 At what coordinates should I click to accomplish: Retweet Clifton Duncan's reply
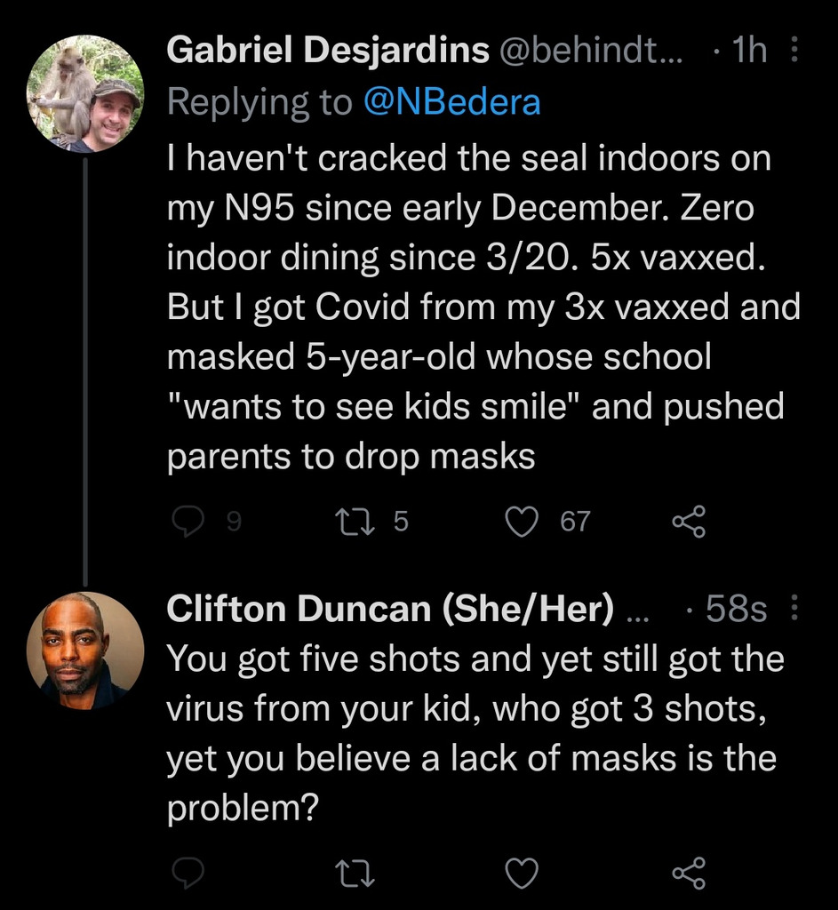pyautogui.click(x=353, y=874)
